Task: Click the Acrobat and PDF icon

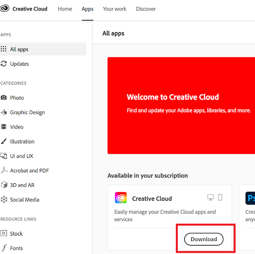Action: pos(4,170)
